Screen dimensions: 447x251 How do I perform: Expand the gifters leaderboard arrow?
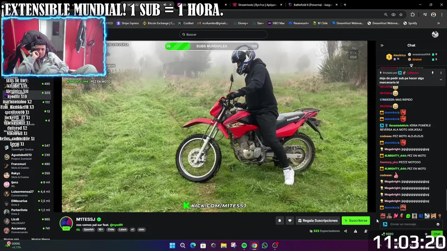411,66
